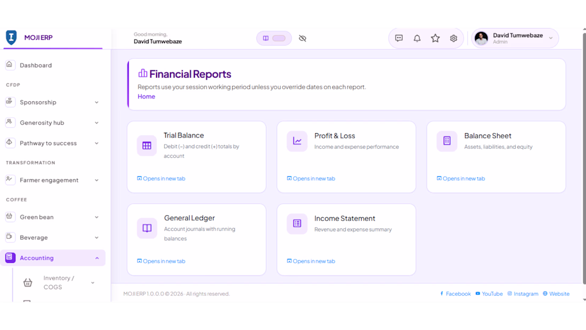The height and width of the screenshot is (330, 586).
Task: Click the MOJI ERP shield logo
Action: 11,37
